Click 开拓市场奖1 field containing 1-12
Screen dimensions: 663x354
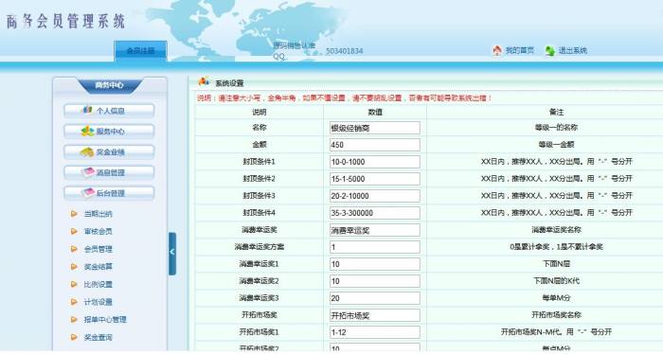tap(375, 332)
